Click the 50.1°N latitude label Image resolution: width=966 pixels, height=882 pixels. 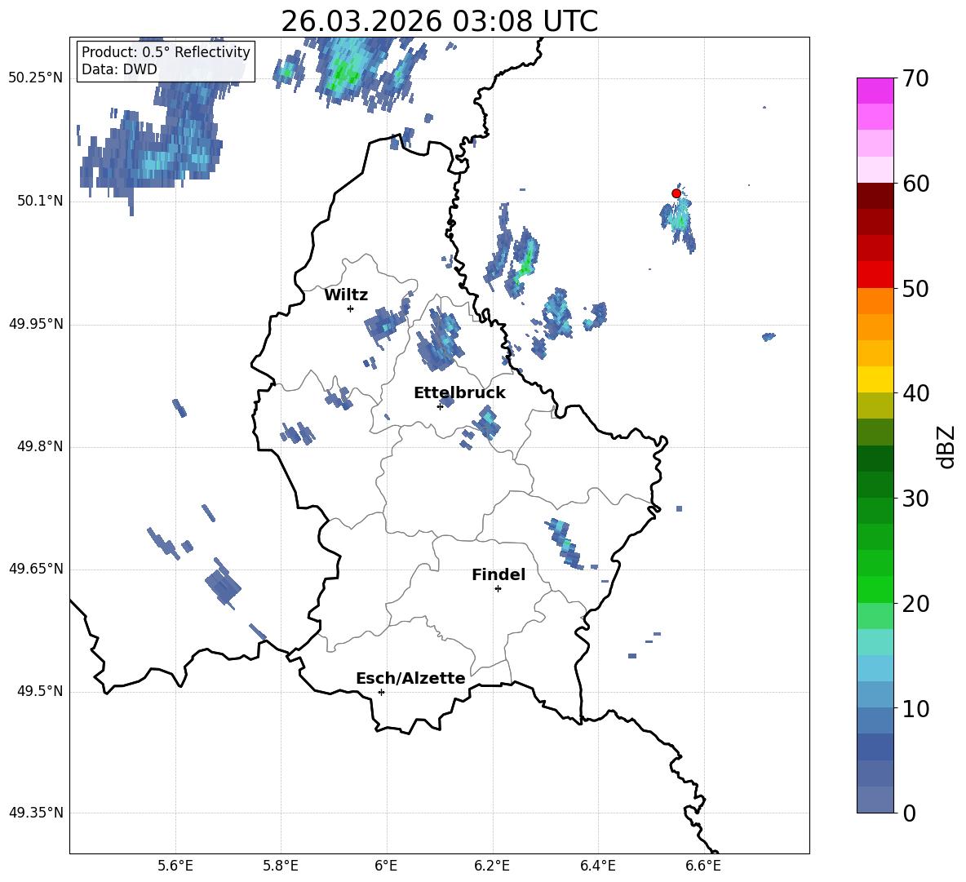coord(41,202)
